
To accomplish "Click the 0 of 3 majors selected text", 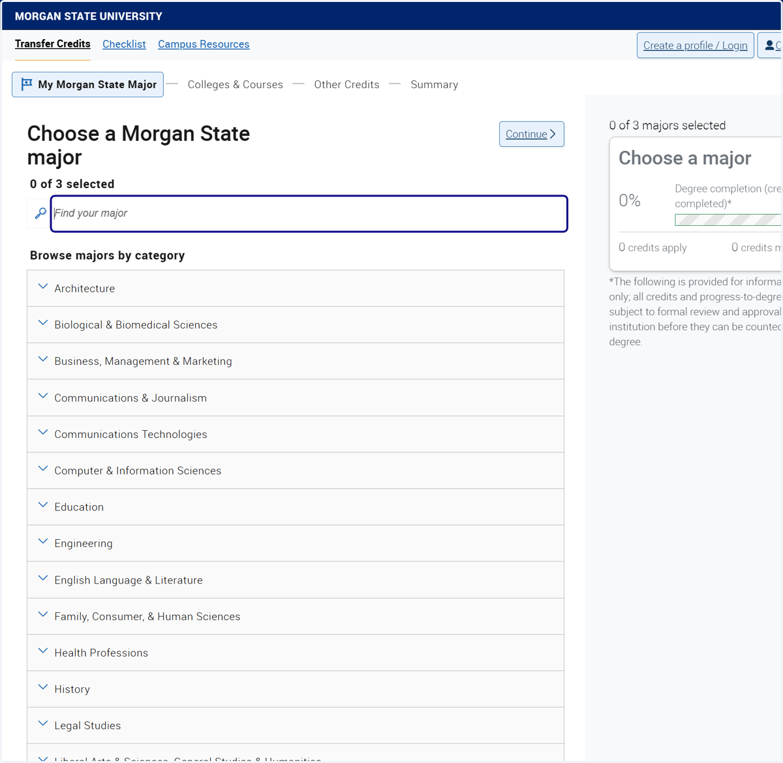I will 668,125.
